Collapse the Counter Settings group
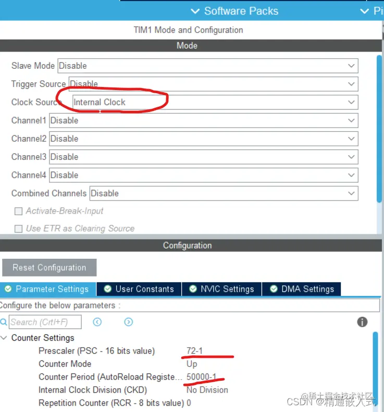 point(4,338)
